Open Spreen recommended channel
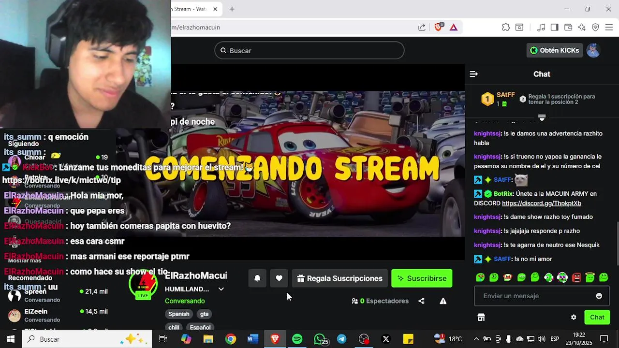 (x=58, y=295)
